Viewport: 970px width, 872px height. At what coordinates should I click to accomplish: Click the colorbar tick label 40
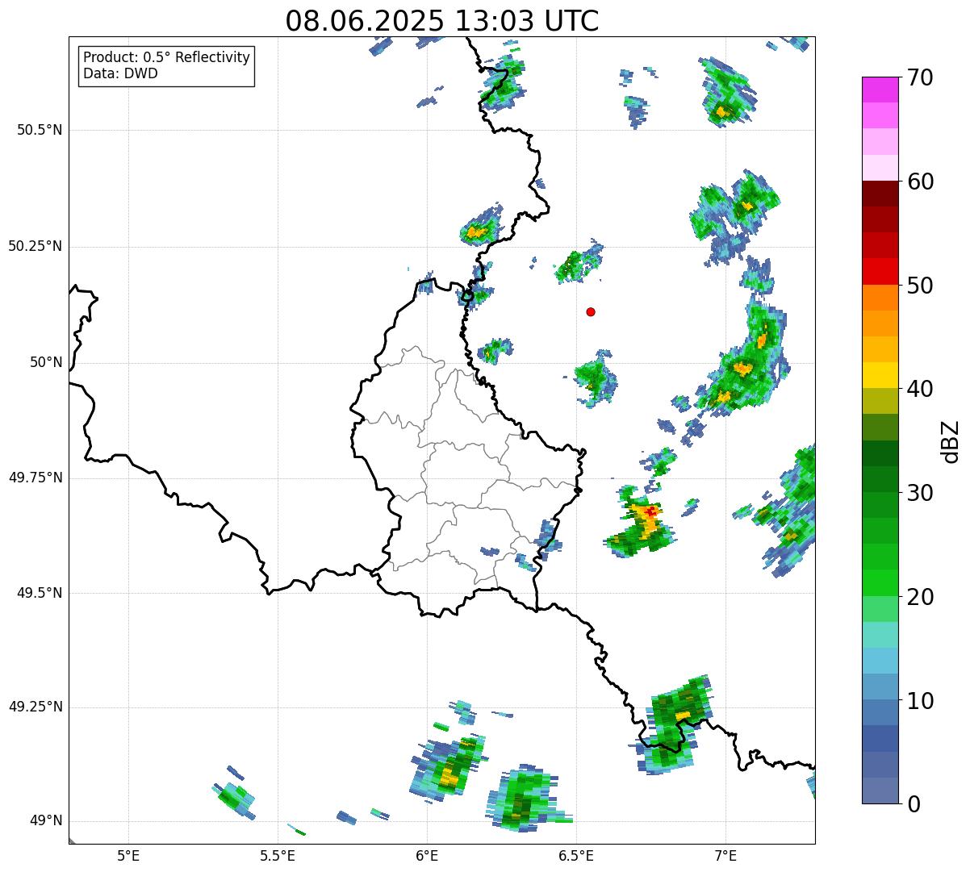coord(920,389)
